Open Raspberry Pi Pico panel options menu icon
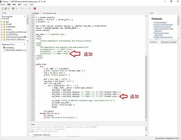181x140 pixels. point(25,44)
